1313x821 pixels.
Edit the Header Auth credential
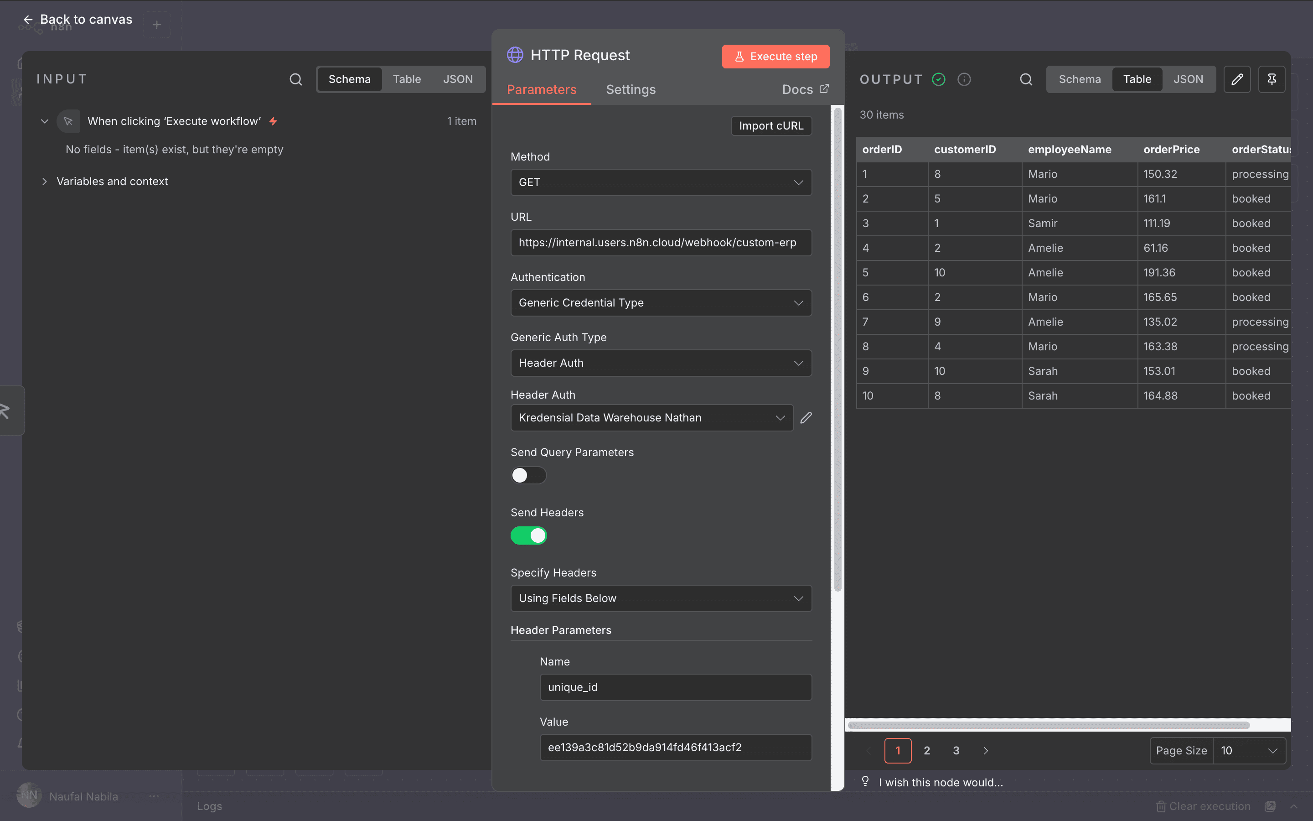point(806,417)
